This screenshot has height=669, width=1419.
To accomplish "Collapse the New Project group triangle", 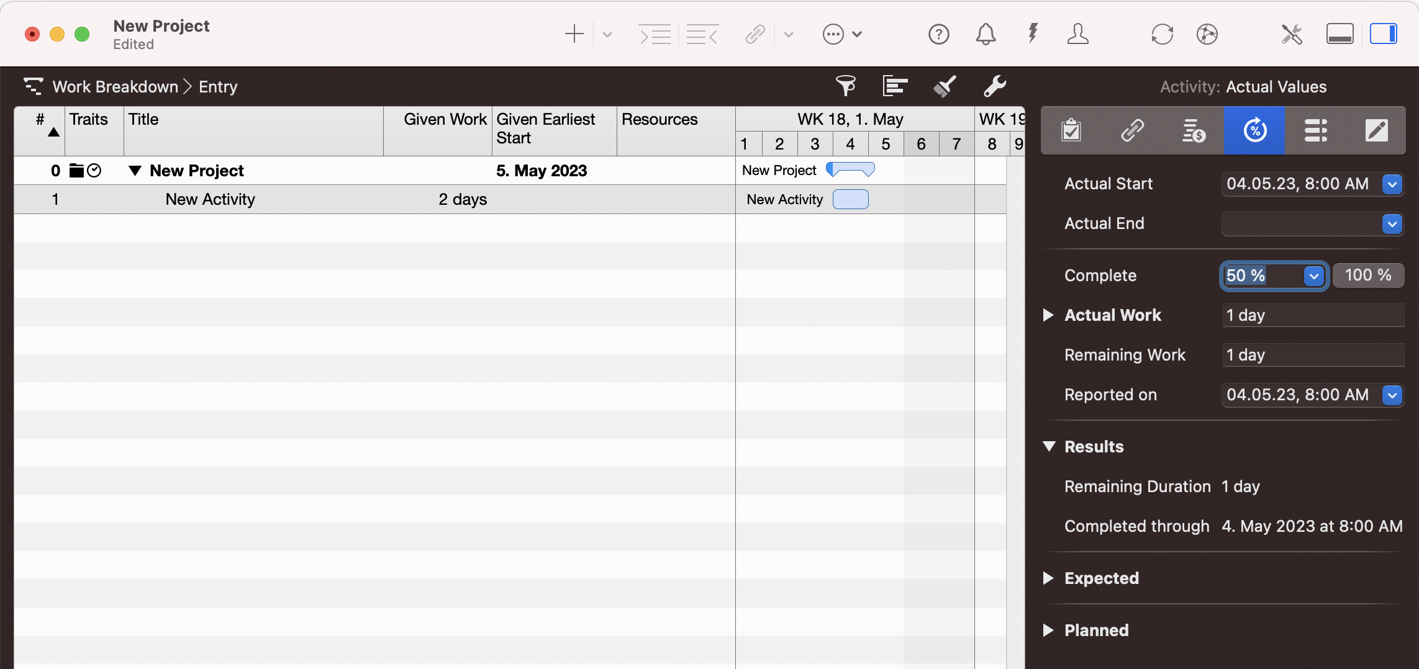I will tap(135, 171).
